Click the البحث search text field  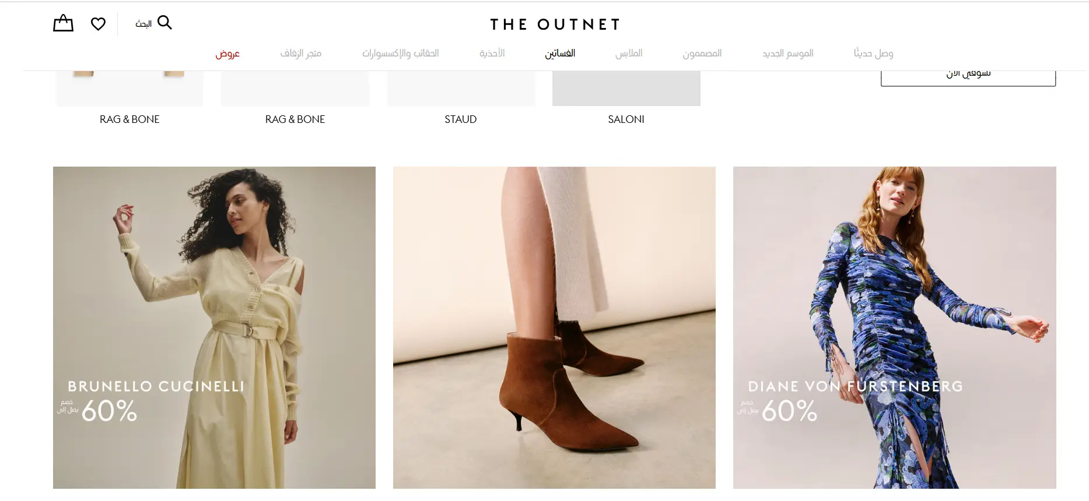(x=143, y=24)
